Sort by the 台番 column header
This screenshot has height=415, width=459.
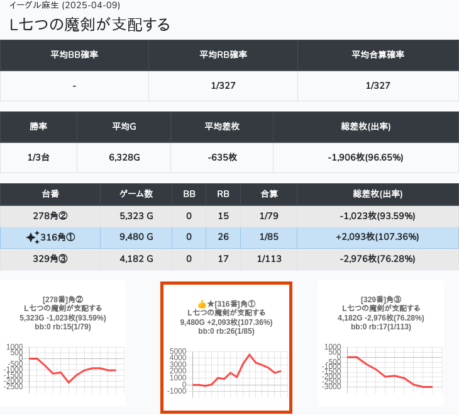(50, 195)
